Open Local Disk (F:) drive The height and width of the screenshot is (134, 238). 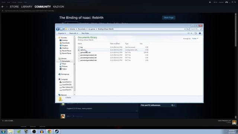click(65, 90)
